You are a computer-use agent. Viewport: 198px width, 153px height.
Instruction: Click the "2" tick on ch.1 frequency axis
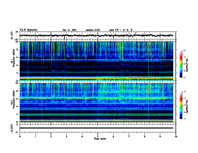[17, 73]
